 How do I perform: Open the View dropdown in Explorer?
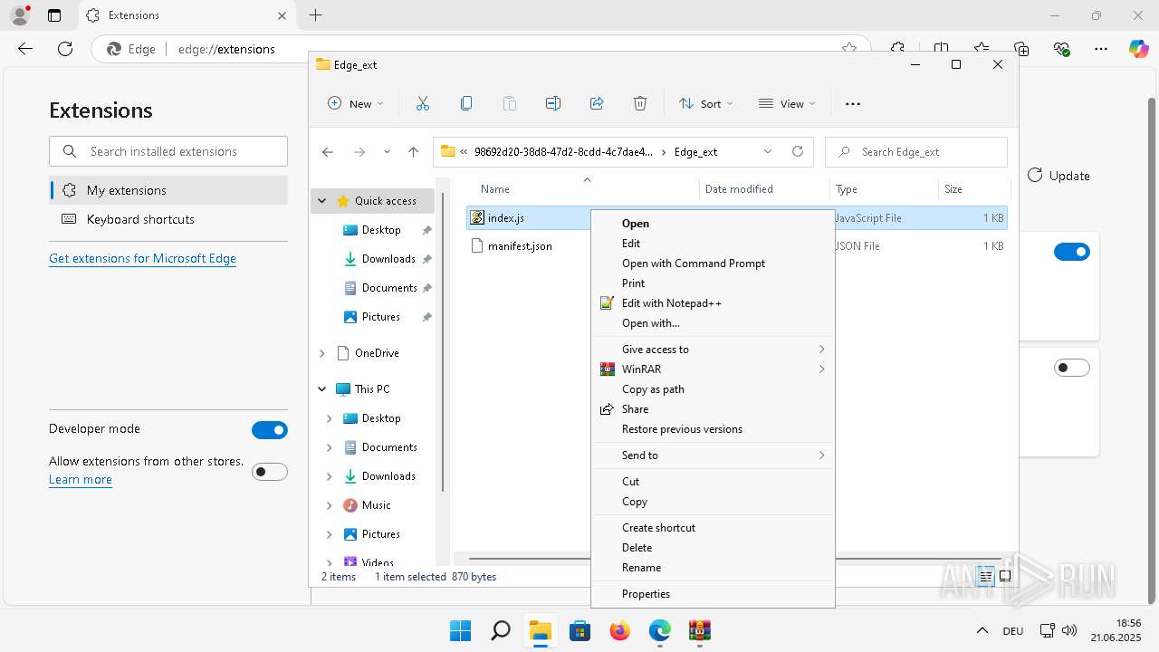[787, 103]
